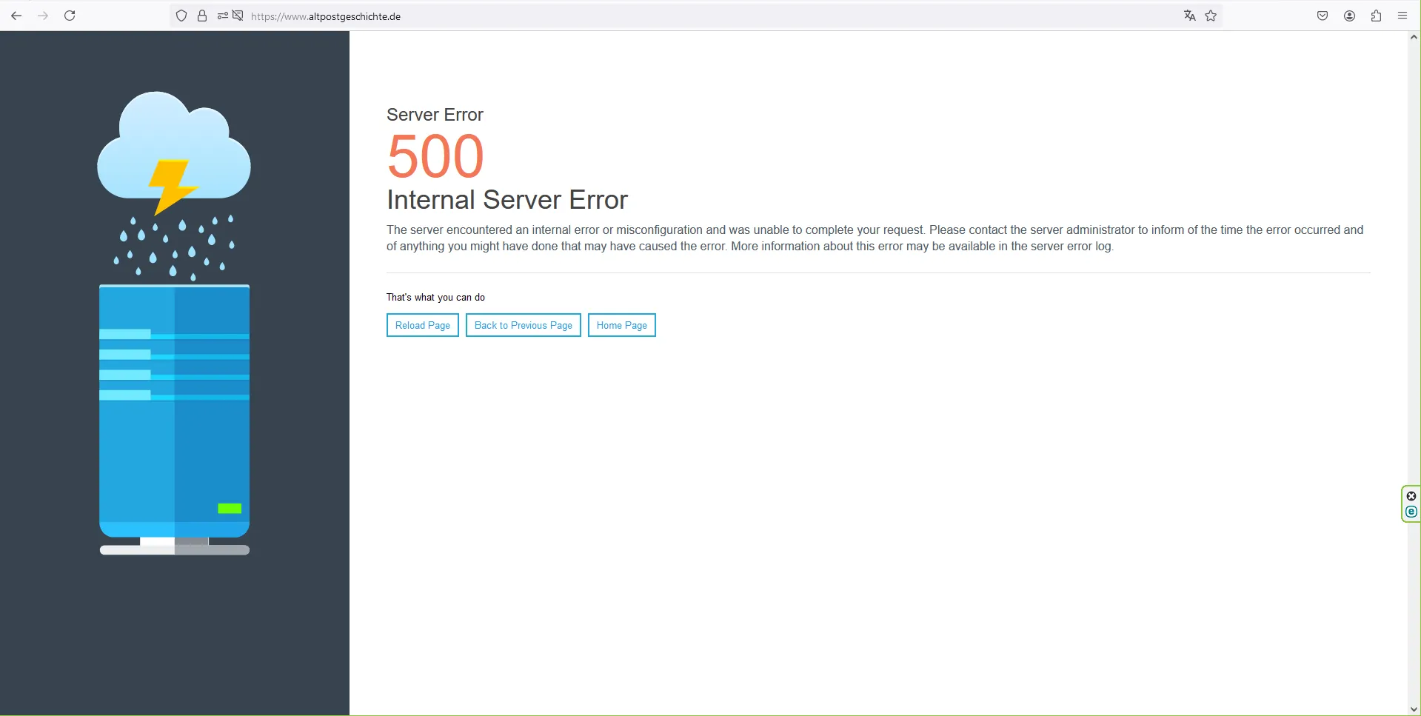The height and width of the screenshot is (716, 1421).
Task: Open the extensions puzzle icon
Action: coord(1376,16)
